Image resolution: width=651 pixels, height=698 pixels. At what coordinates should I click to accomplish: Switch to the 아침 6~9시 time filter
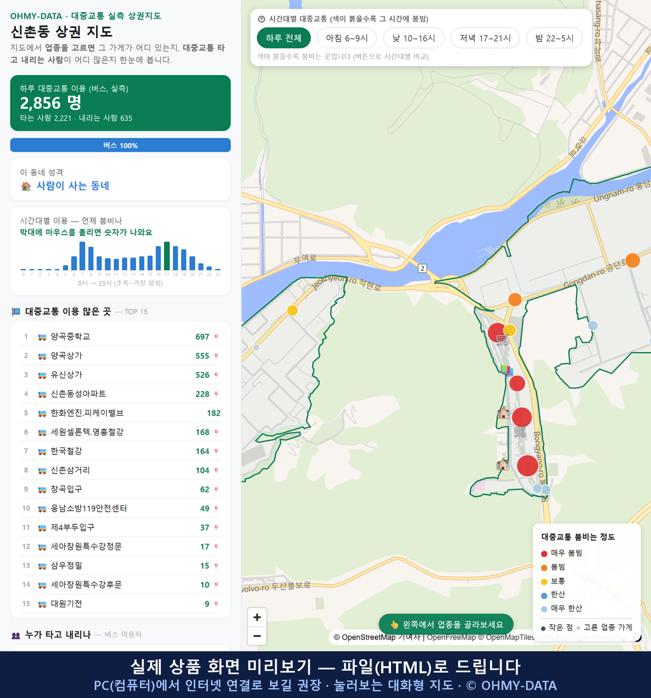(x=347, y=38)
